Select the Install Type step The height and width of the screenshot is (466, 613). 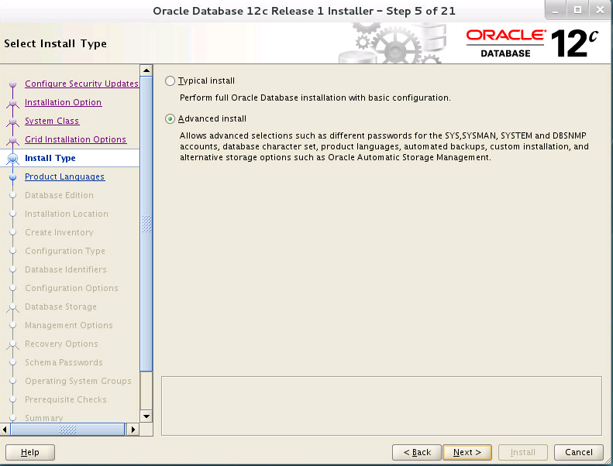tap(50, 158)
